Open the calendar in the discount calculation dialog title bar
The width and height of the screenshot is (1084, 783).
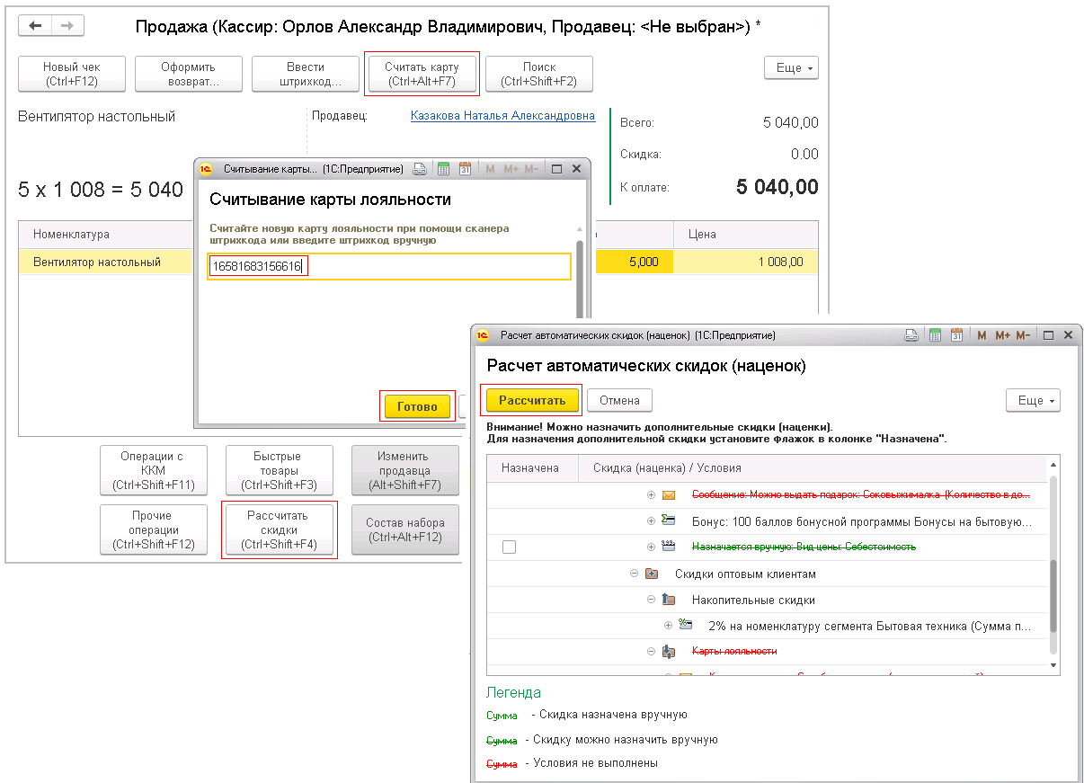tap(957, 335)
